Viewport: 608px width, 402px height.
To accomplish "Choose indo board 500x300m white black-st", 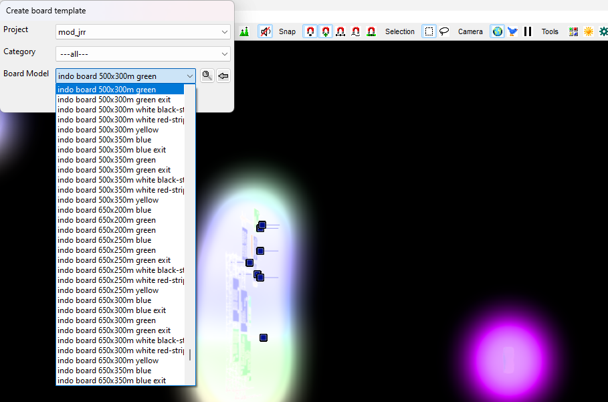I will (120, 110).
